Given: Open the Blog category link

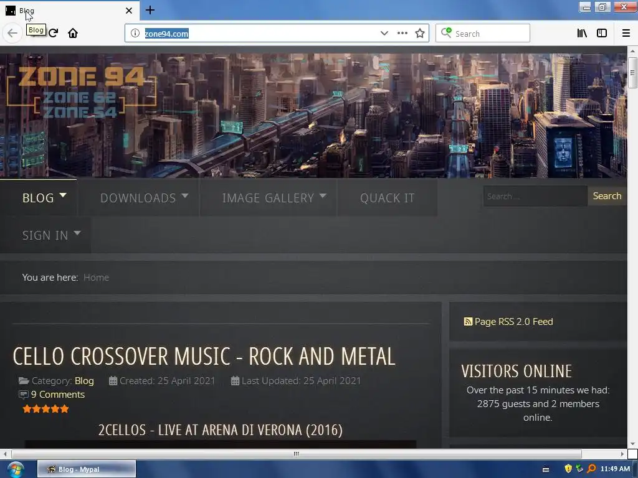Looking at the screenshot, I should click(x=84, y=381).
